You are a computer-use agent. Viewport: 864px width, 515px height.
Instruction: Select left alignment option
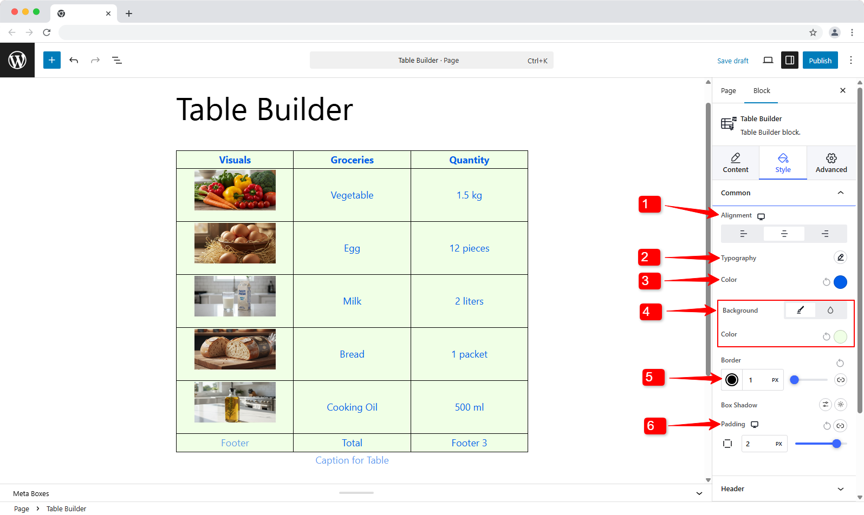point(743,234)
